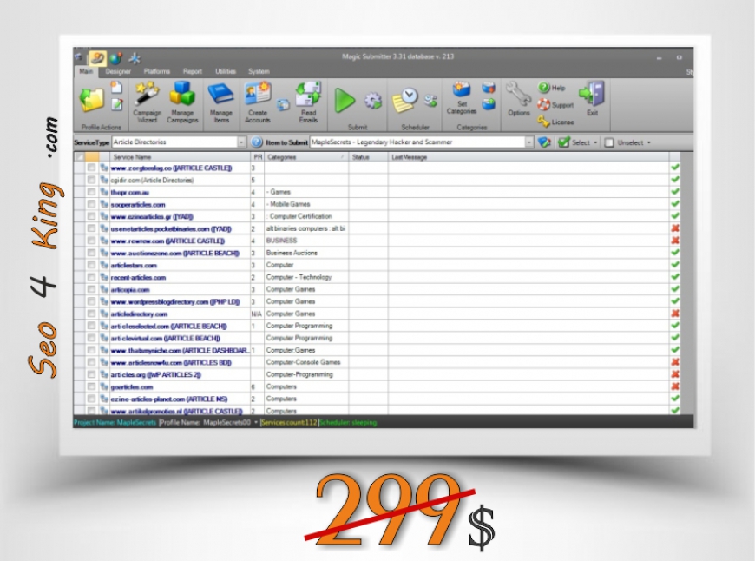The height and width of the screenshot is (561, 755).
Task: Click the Computer Certification category cell
Action: 306,216
